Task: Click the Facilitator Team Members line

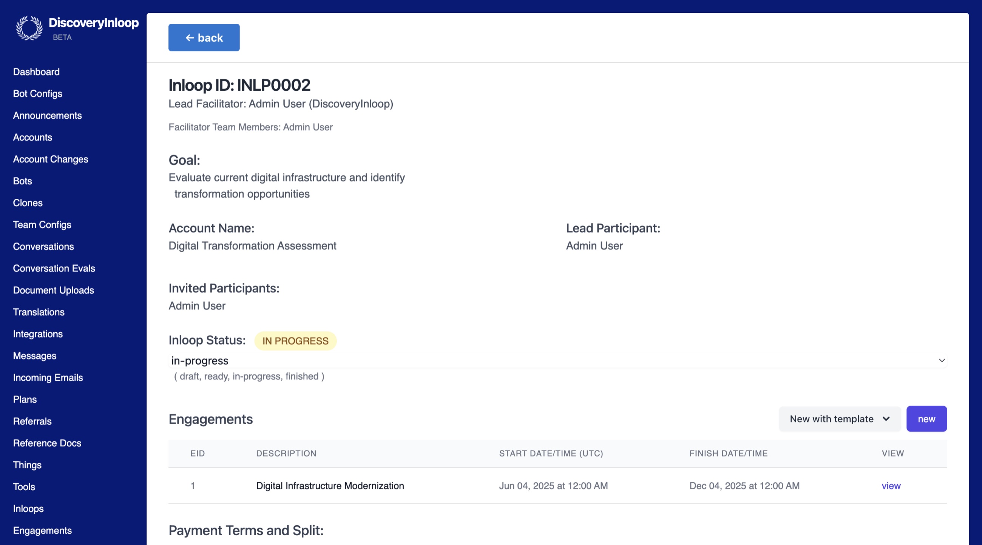Action: coord(250,127)
